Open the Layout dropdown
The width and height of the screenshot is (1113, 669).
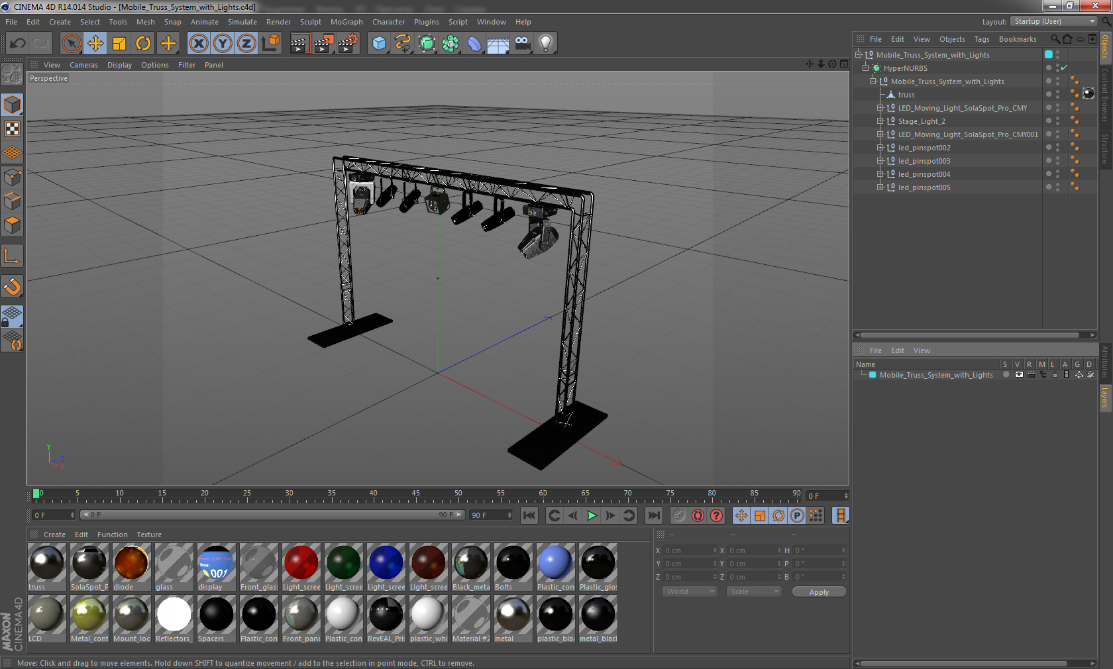coord(1055,21)
